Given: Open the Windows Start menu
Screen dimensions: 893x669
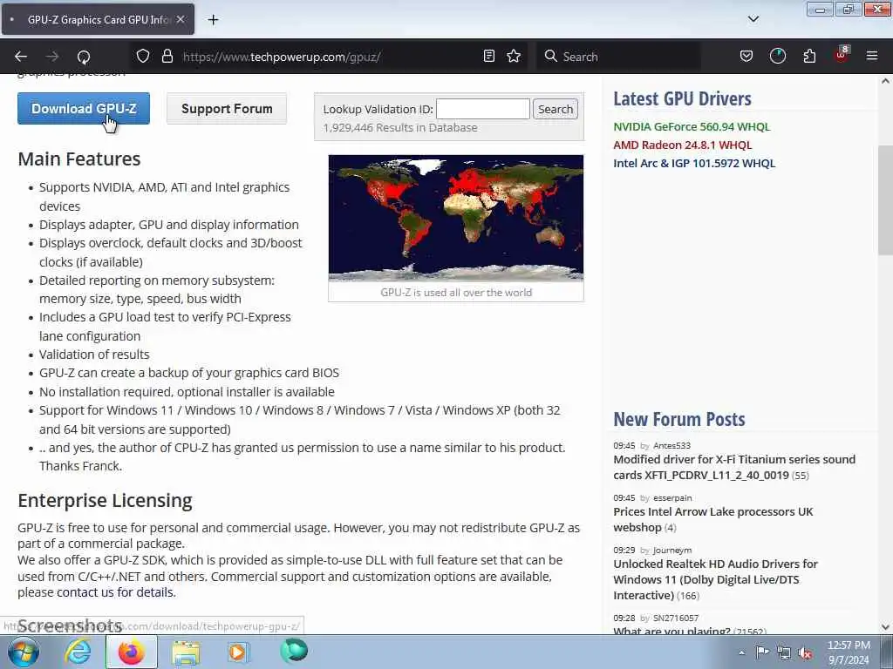Looking at the screenshot, I should coord(23,652).
